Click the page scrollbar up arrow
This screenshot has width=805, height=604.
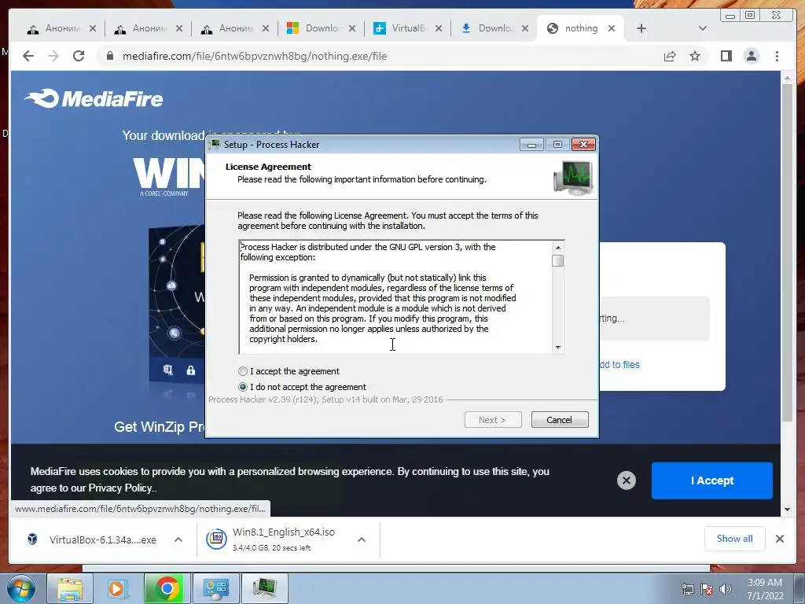tap(787, 78)
